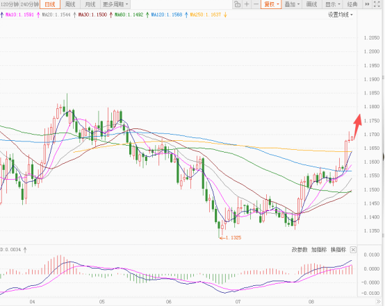This screenshot has width=385, height=306.
Task: Click the 1.1325 low price marker
Action: click(x=230, y=237)
